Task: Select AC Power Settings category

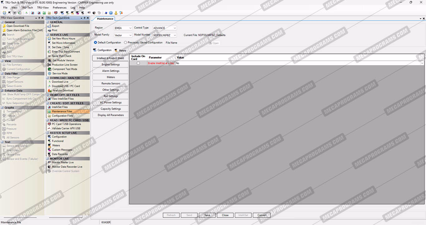Action: pos(111,102)
